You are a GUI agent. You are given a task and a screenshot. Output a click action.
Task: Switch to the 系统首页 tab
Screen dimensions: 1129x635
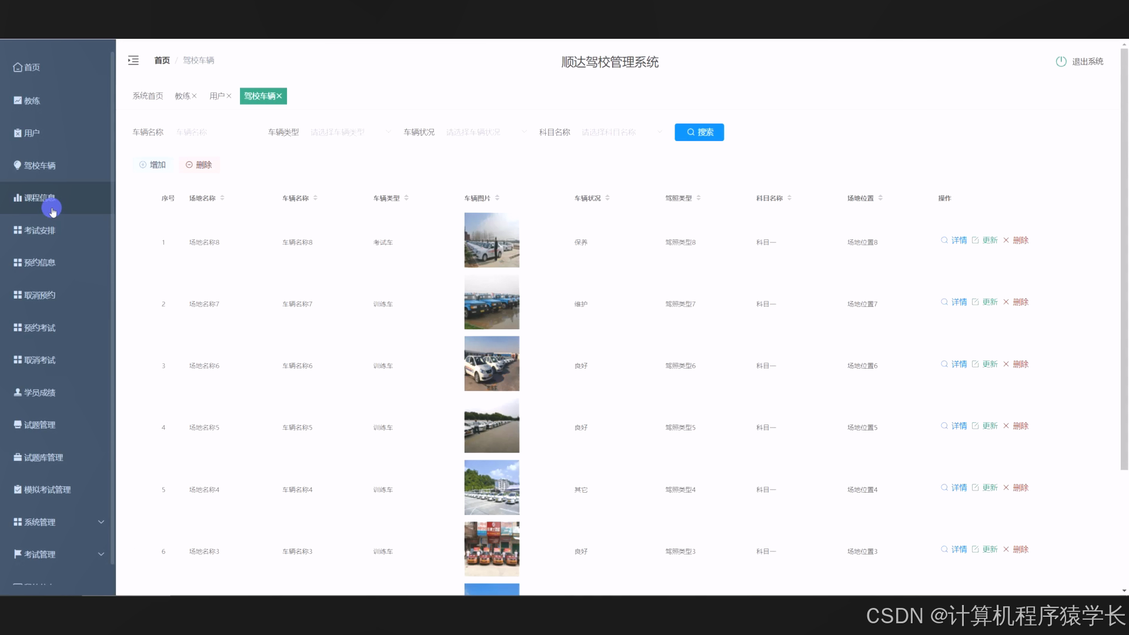148,96
